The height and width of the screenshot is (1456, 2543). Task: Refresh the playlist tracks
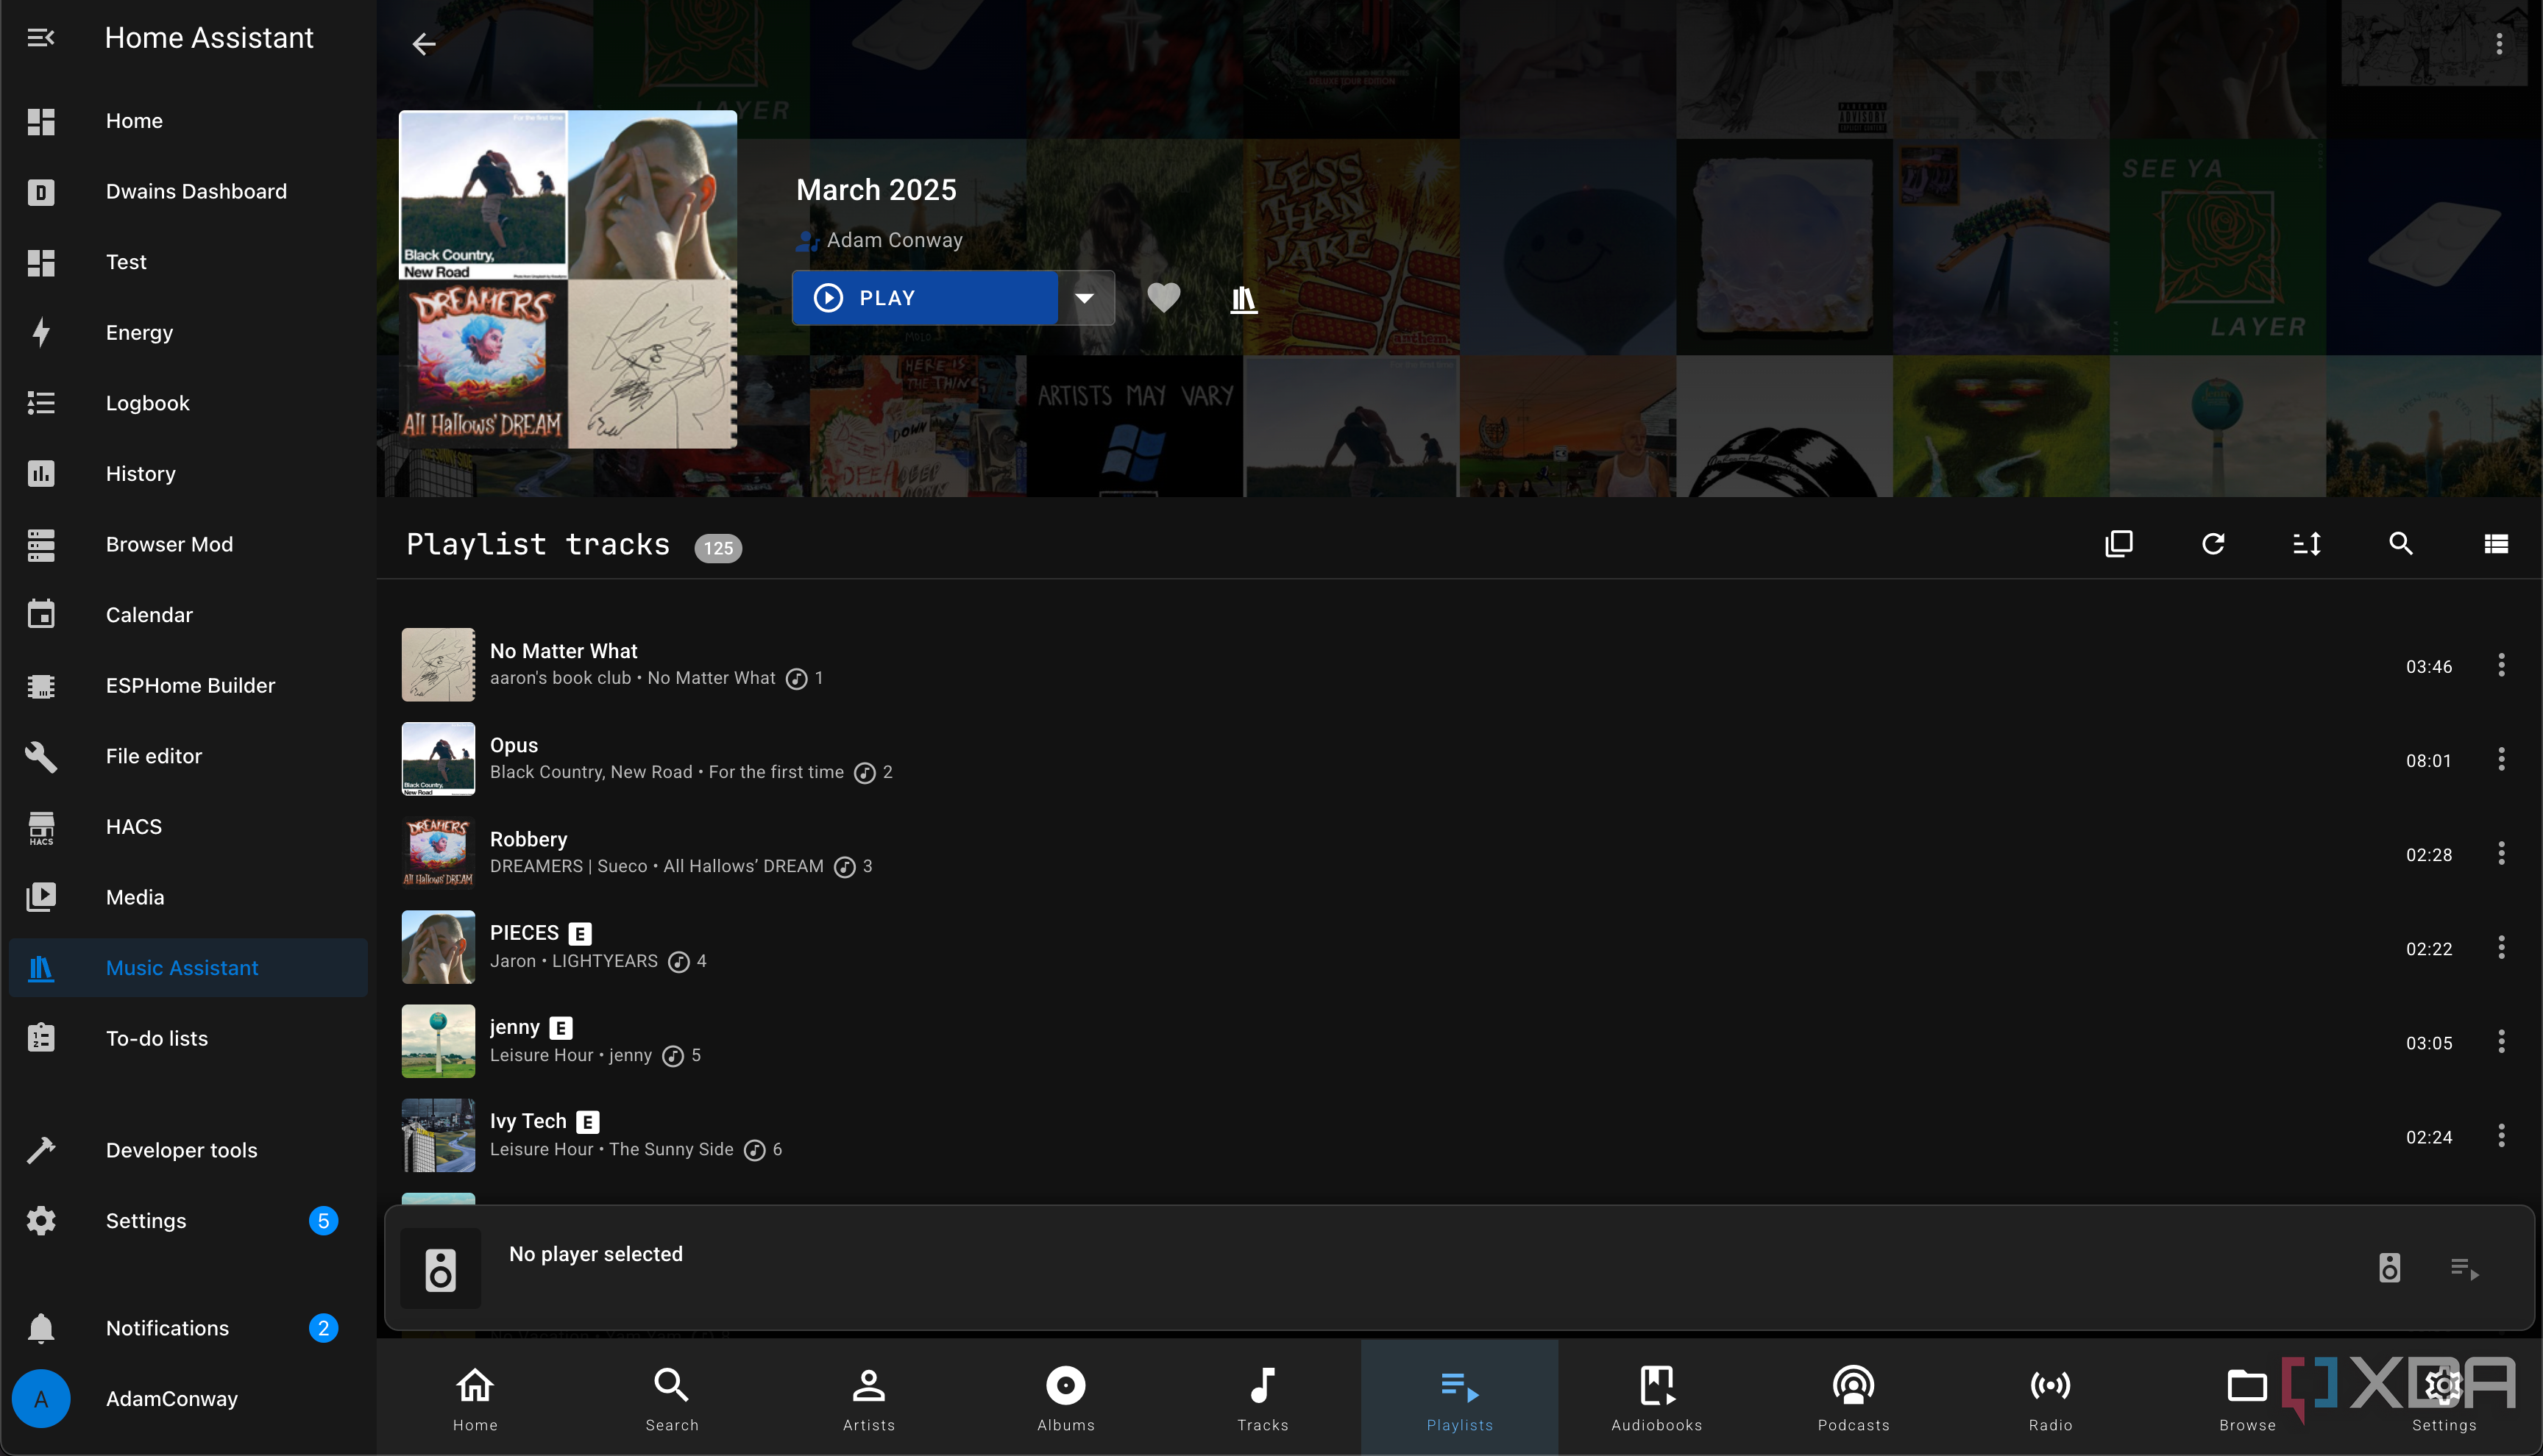pyautogui.click(x=2213, y=544)
